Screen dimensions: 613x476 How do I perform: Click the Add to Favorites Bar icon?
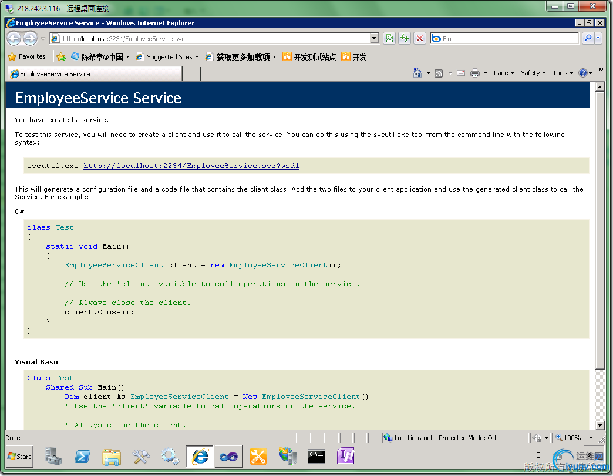coord(61,57)
